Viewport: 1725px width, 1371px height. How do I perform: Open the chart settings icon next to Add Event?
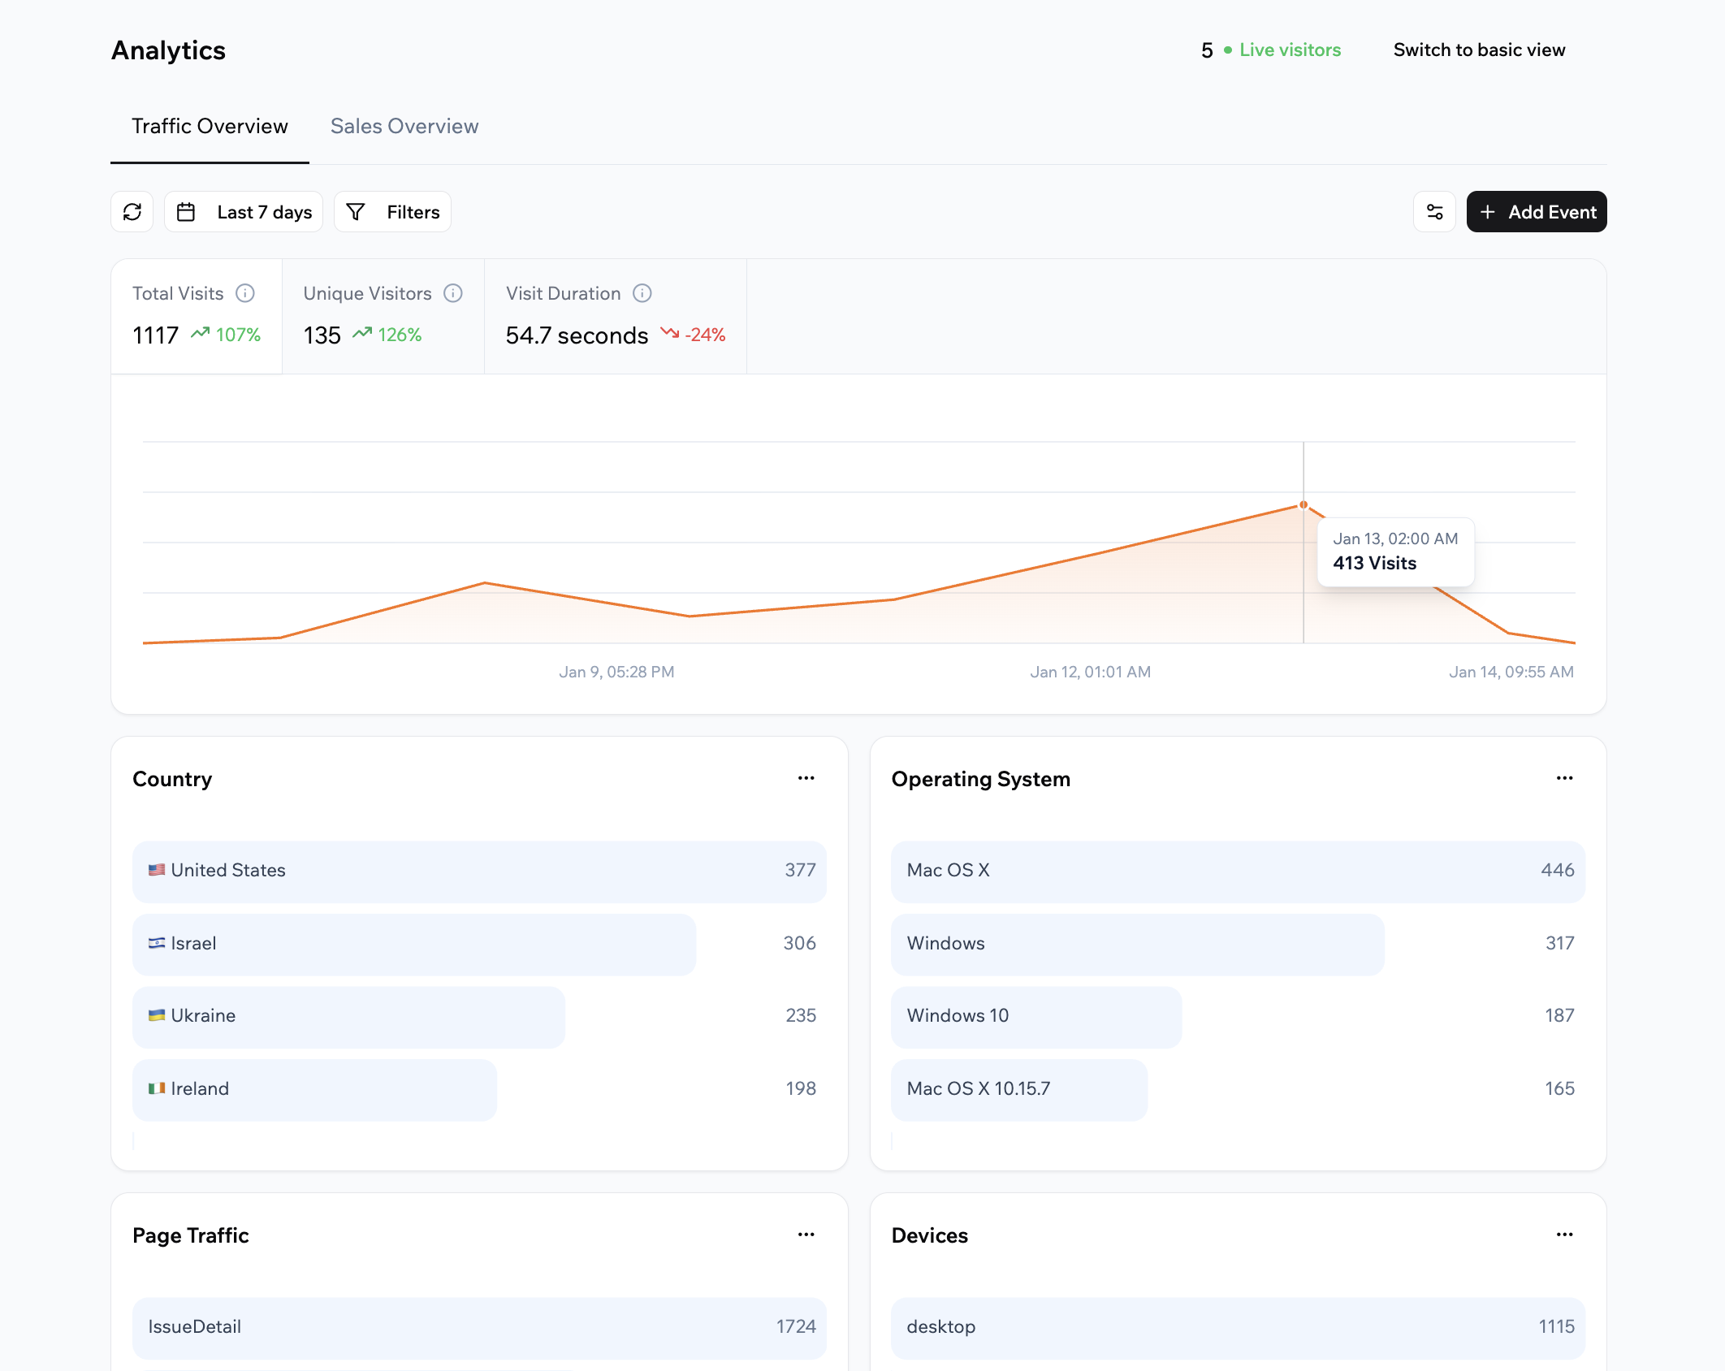point(1434,211)
